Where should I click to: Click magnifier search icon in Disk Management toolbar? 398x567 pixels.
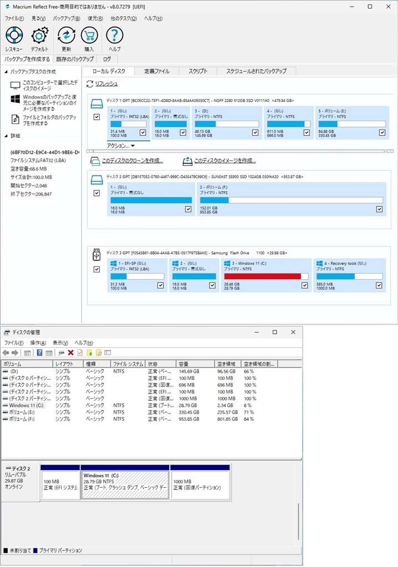point(99,353)
